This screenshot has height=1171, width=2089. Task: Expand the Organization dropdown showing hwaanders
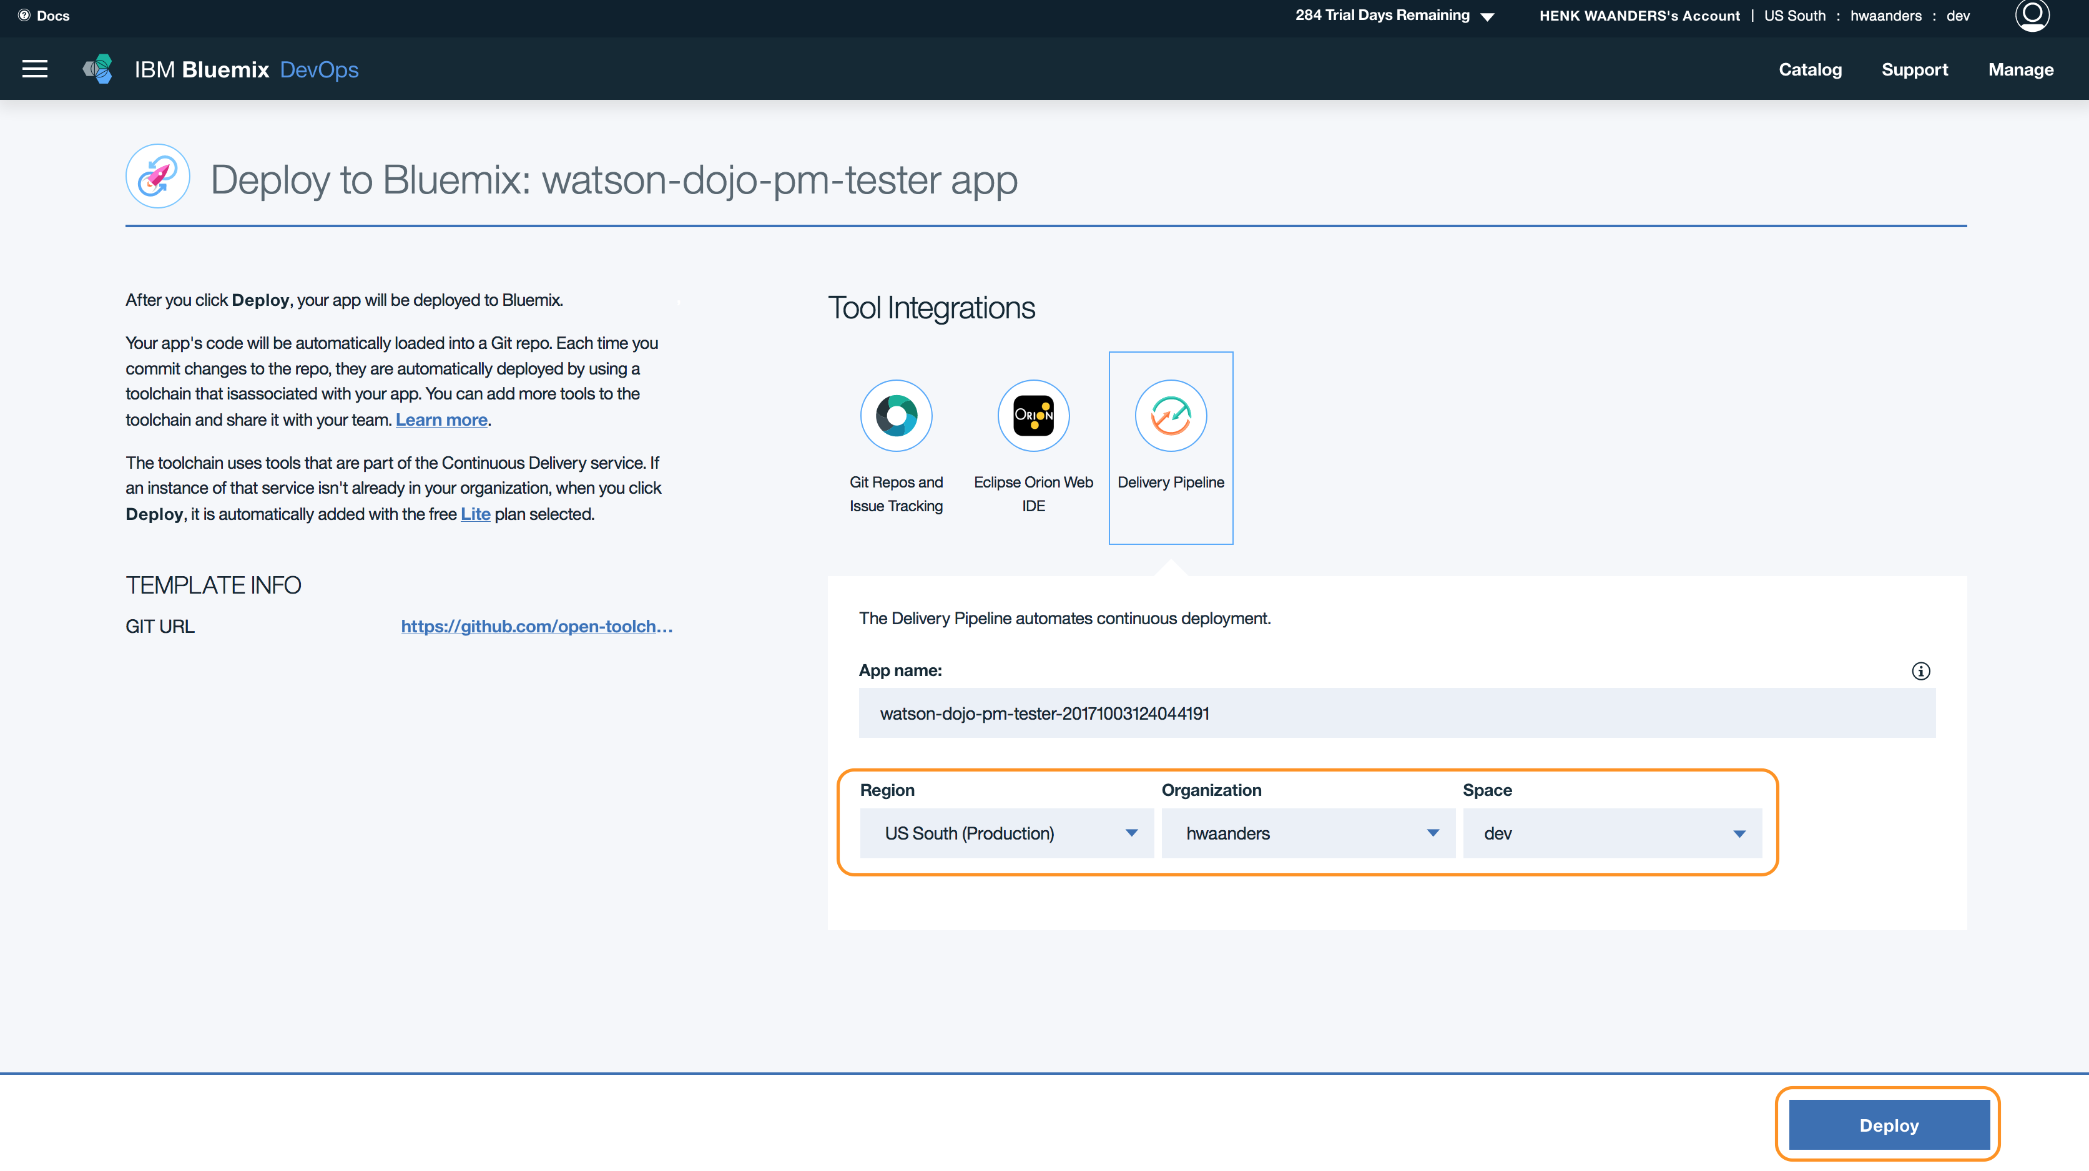click(1307, 833)
